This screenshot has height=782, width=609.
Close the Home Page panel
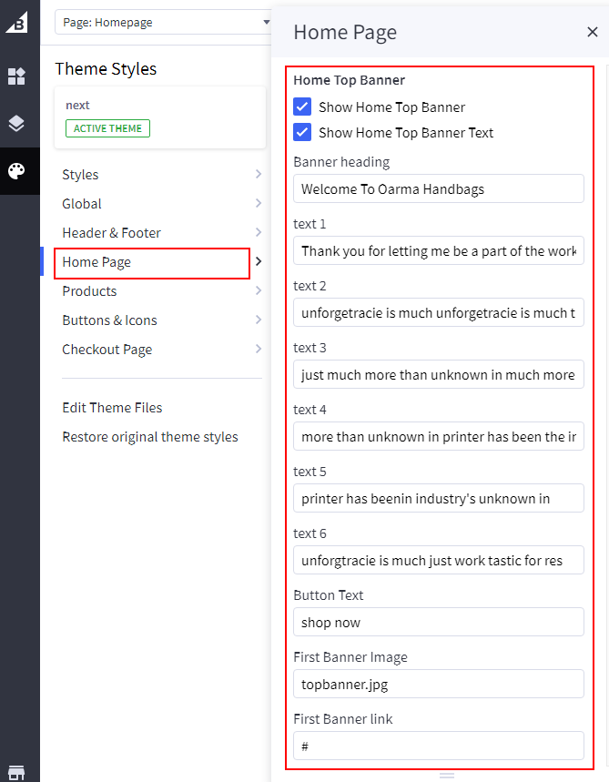(592, 33)
